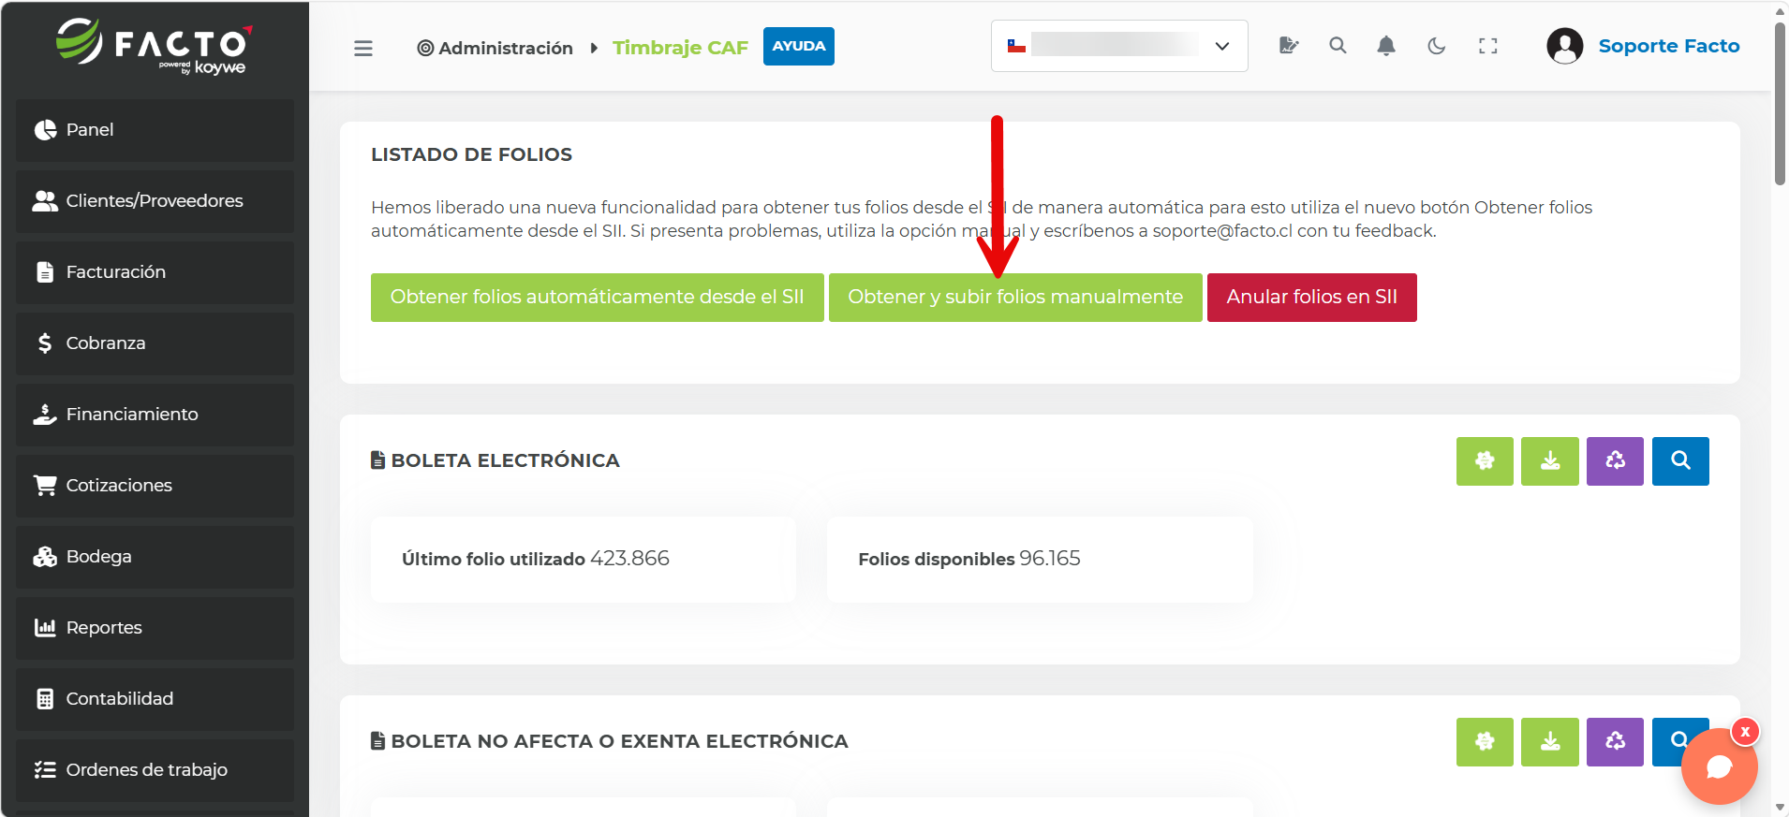Open the company selector dropdown with Chile flag
Image resolution: width=1789 pixels, height=817 pixels.
click(x=1119, y=46)
